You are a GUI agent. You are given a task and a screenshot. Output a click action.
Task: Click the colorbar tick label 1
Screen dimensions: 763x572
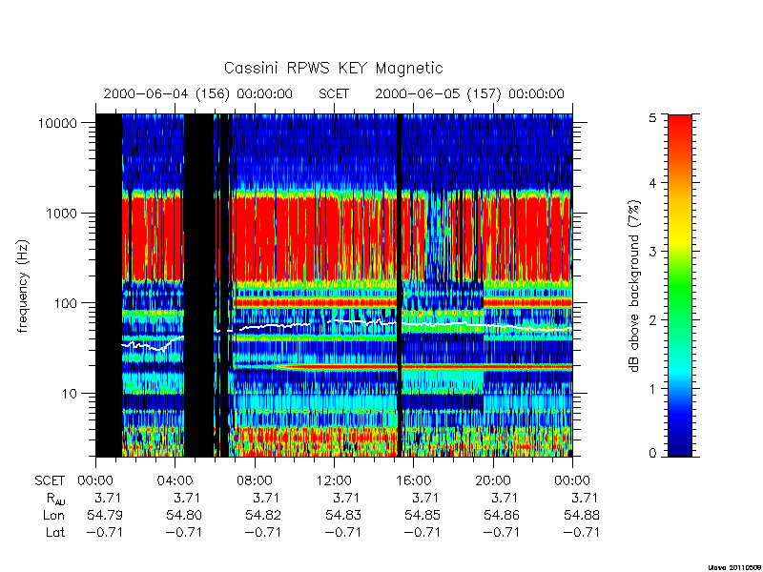point(652,389)
